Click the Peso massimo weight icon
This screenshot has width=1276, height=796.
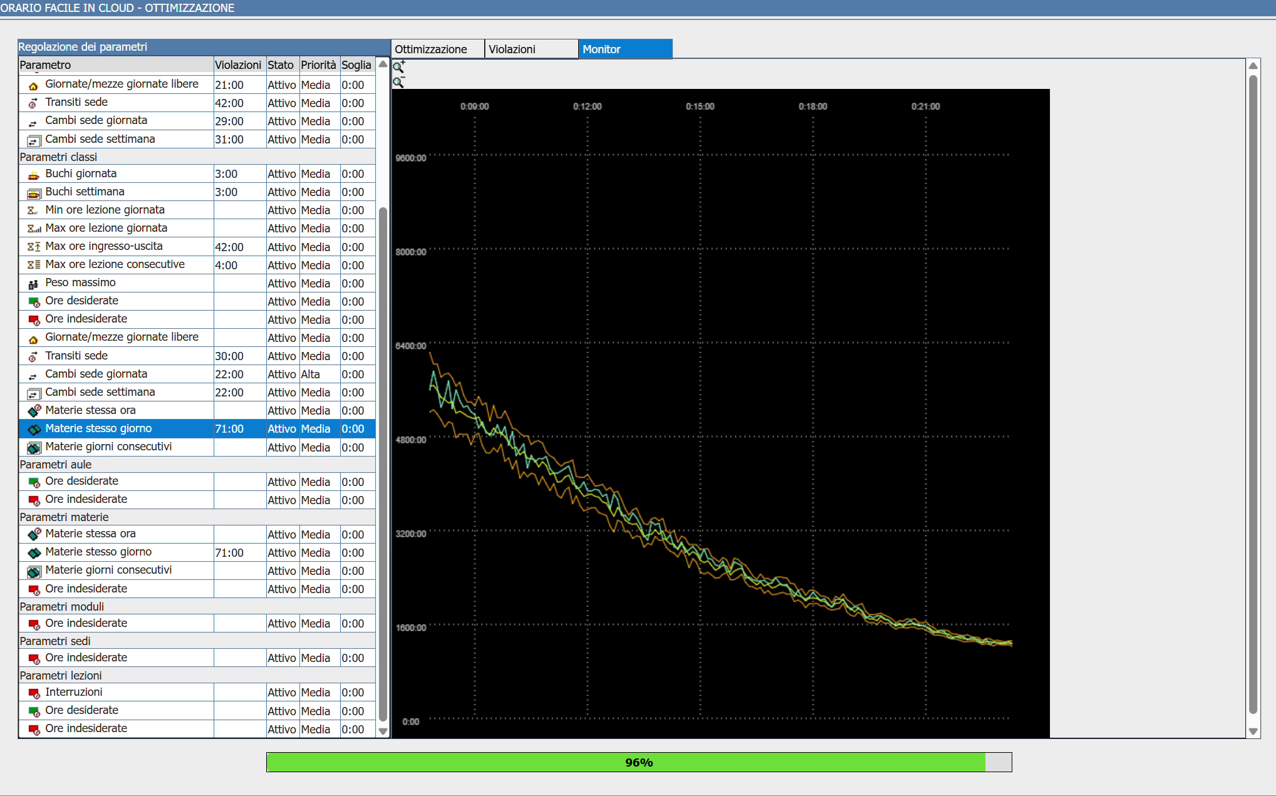[34, 283]
